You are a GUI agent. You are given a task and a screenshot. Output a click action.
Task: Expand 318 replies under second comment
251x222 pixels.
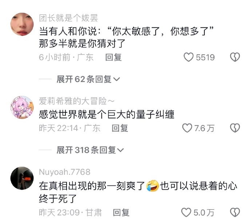(x=90, y=150)
